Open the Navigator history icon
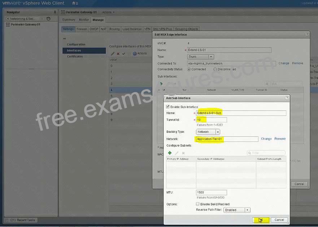Screen dimensions: 318x227 click(48, 19)
